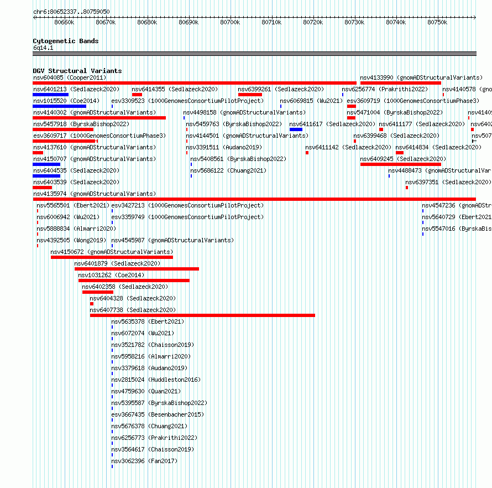
Task: Click nsv6404535 (Sedlazeck2020) label
Action: [x=76, y=170]
